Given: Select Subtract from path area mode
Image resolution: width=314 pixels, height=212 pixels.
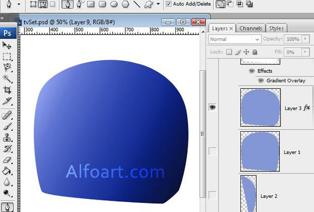Looking at the screenshot, I should point(230,4).
